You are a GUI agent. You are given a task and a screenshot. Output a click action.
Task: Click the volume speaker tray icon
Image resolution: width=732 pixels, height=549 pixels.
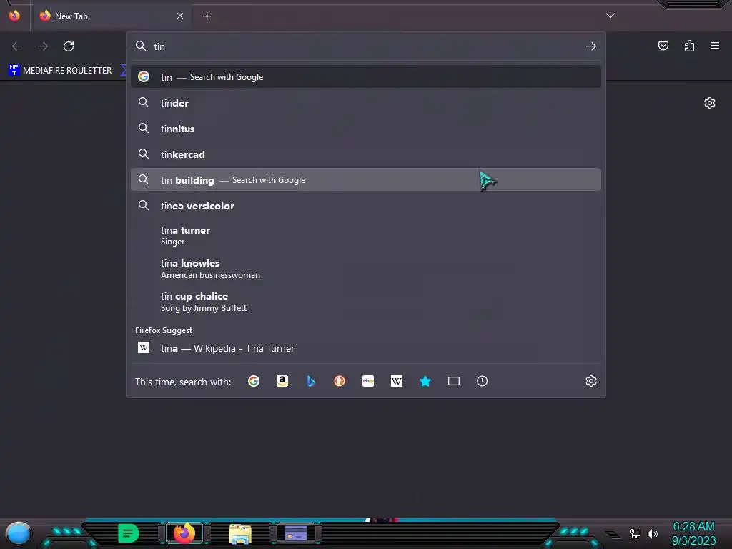point(653,533)
